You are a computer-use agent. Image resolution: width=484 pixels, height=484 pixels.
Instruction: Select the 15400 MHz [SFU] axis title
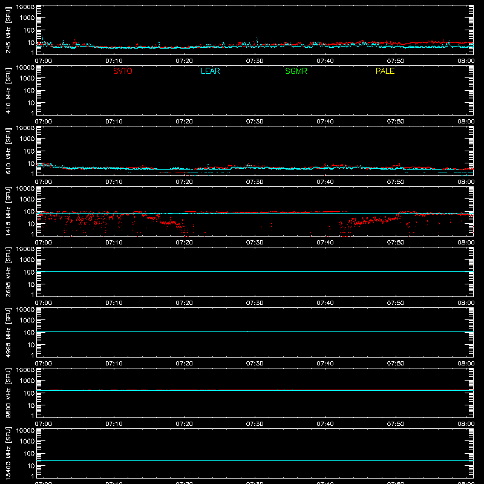(x=8, y=453)
